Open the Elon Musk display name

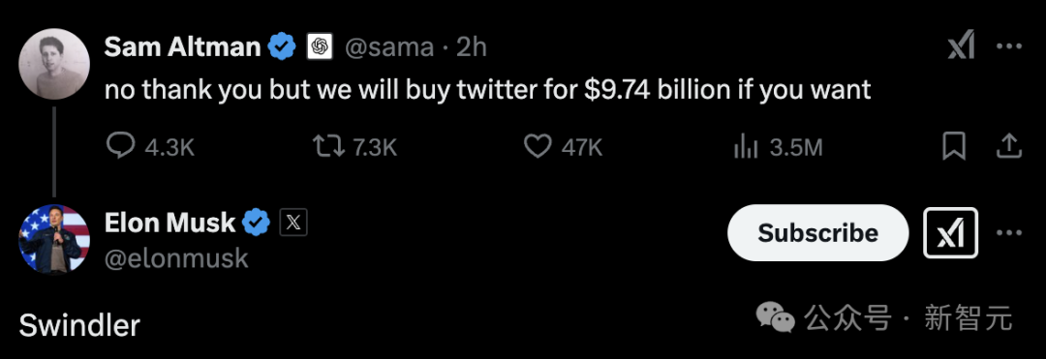pos(170,223)
